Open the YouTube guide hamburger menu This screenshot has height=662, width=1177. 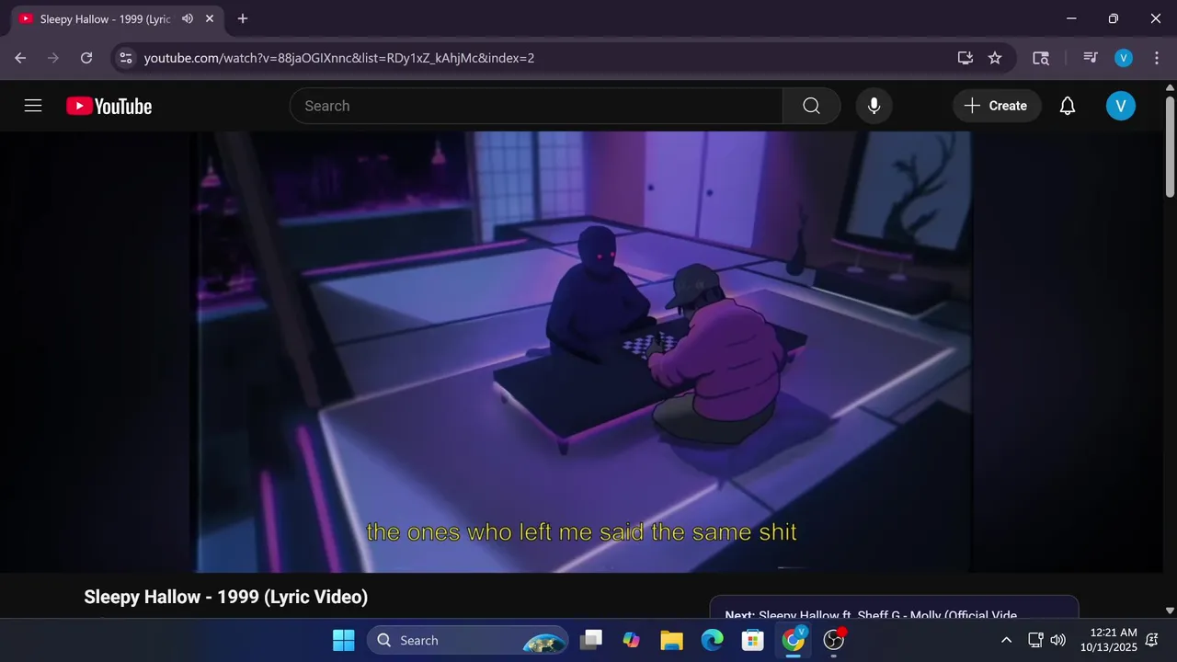click(x=33, y=106)
